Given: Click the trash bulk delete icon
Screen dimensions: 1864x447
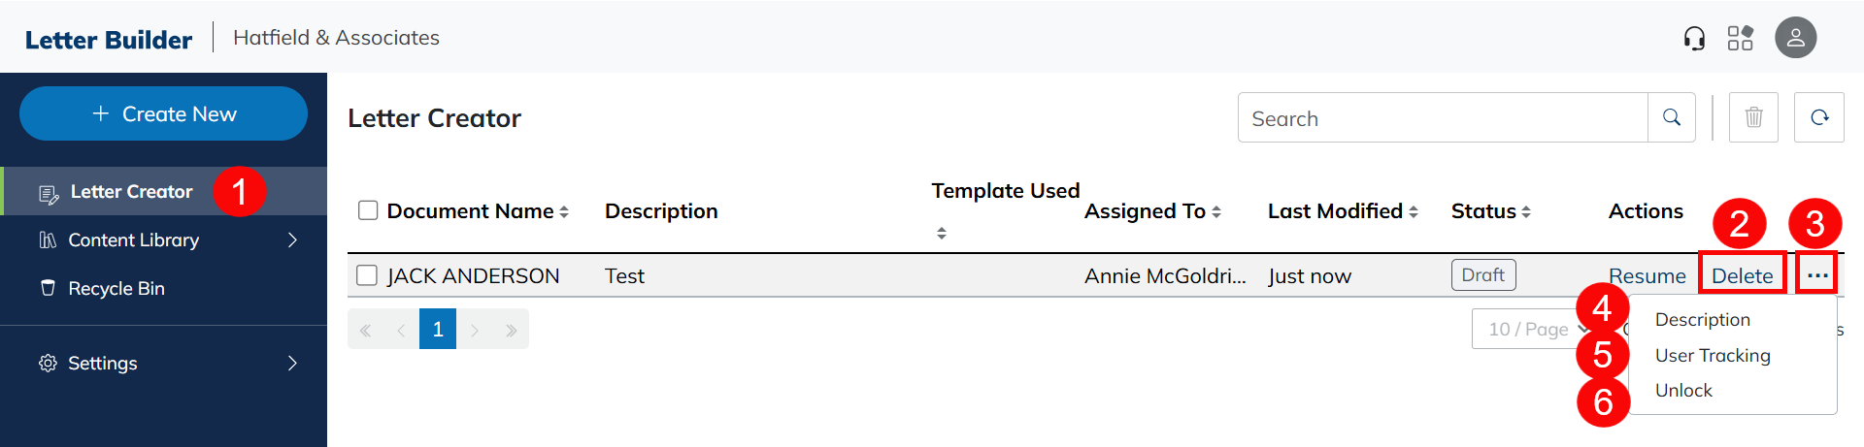Looking at the screenshot, I should click(x=1753, y=117).
